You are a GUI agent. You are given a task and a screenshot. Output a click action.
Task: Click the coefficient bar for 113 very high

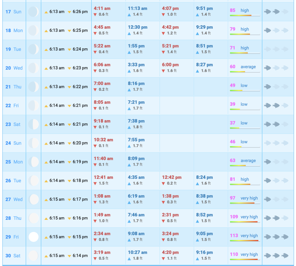(245, 241)
